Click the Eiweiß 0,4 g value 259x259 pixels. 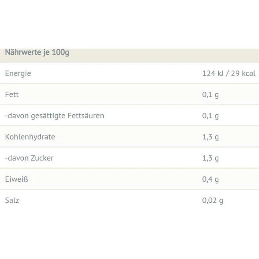coord(211,179)
